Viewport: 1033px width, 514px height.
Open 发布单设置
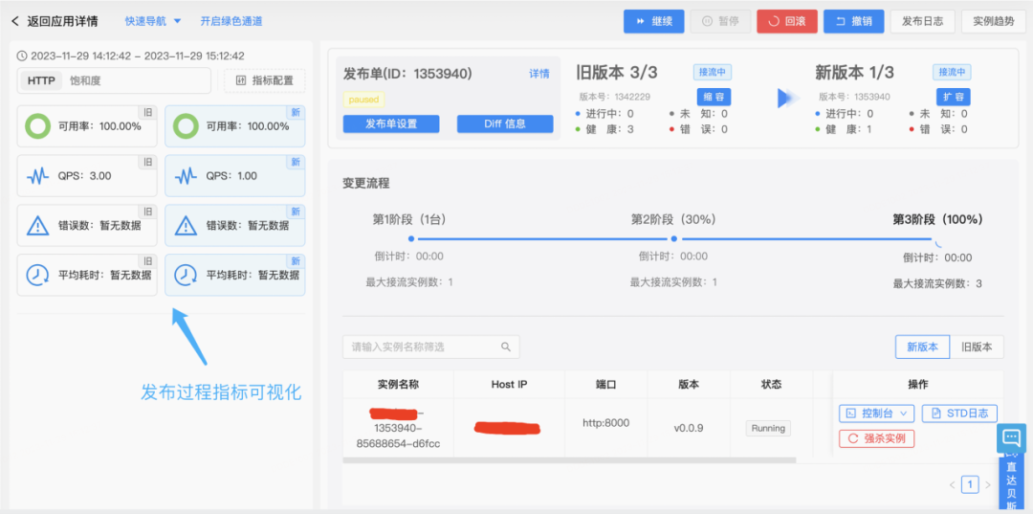click(391, 123)
